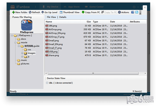
Task: Close the file sharing popup
Action: [145, 8]
